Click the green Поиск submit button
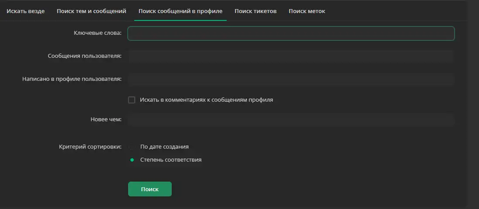This screenshot has height=209, width=479. pyautogui.click(x=149, y=189)
